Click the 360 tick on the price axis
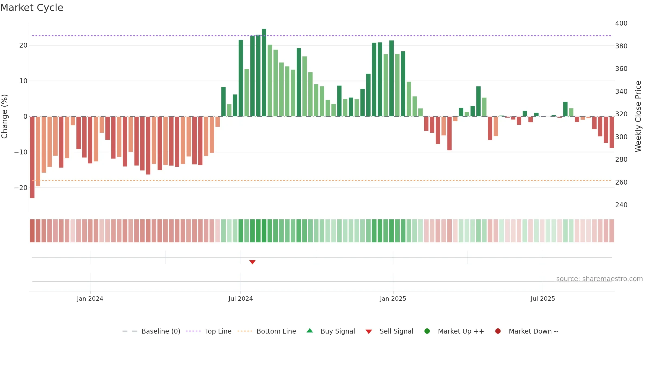 621,69
